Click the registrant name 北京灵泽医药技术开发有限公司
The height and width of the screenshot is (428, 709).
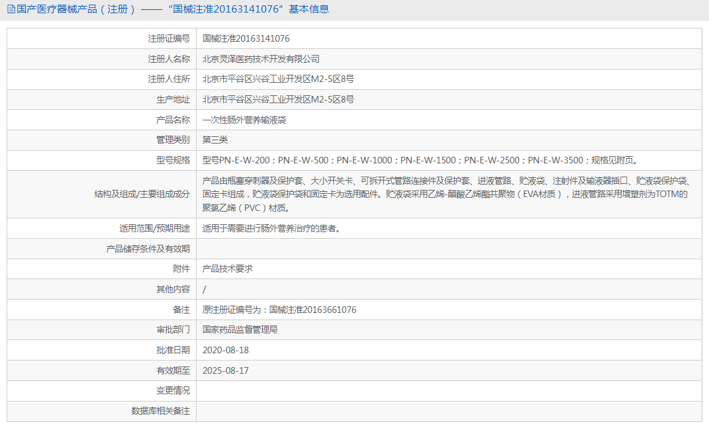coord(261,59)
